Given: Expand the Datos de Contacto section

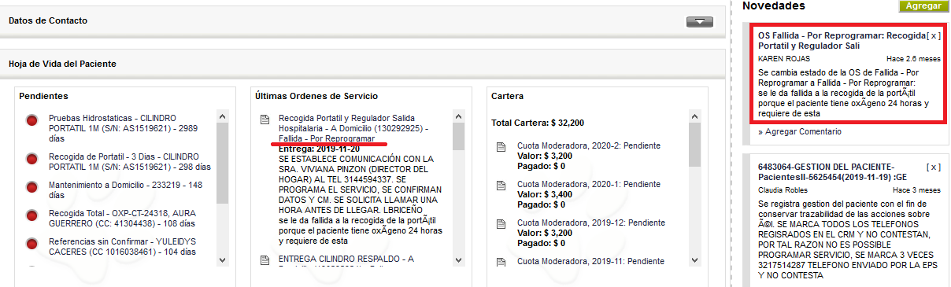Looking at the screenshot, I should (699, 21).
